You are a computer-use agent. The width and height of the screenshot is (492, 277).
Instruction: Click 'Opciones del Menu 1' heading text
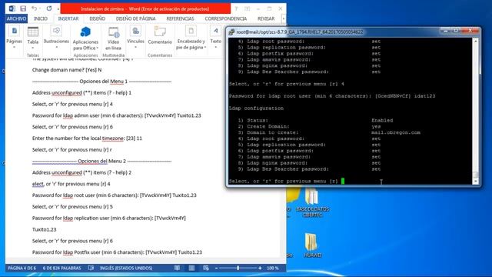pos(104,82)
